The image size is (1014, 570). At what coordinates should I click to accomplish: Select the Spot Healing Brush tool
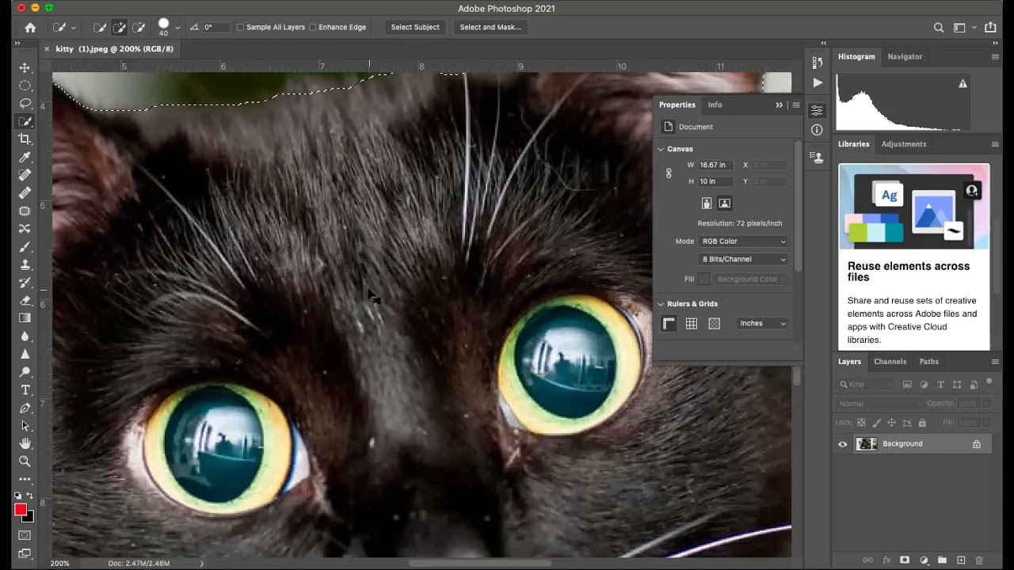point(25,175)
